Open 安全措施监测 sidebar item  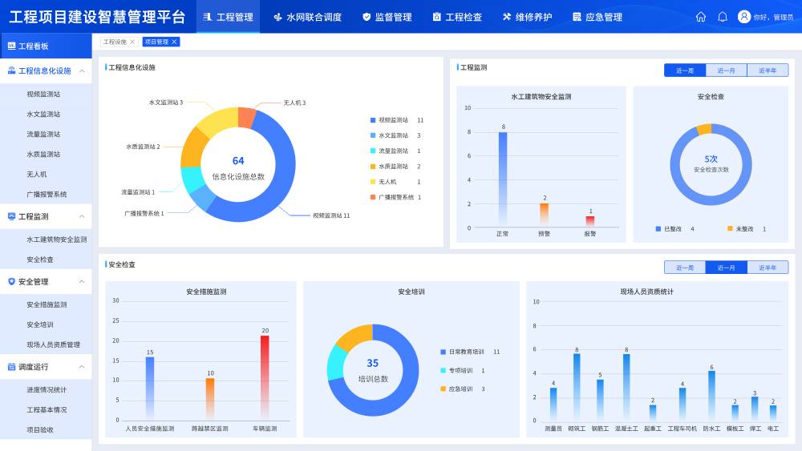click(x=46, y=304)
